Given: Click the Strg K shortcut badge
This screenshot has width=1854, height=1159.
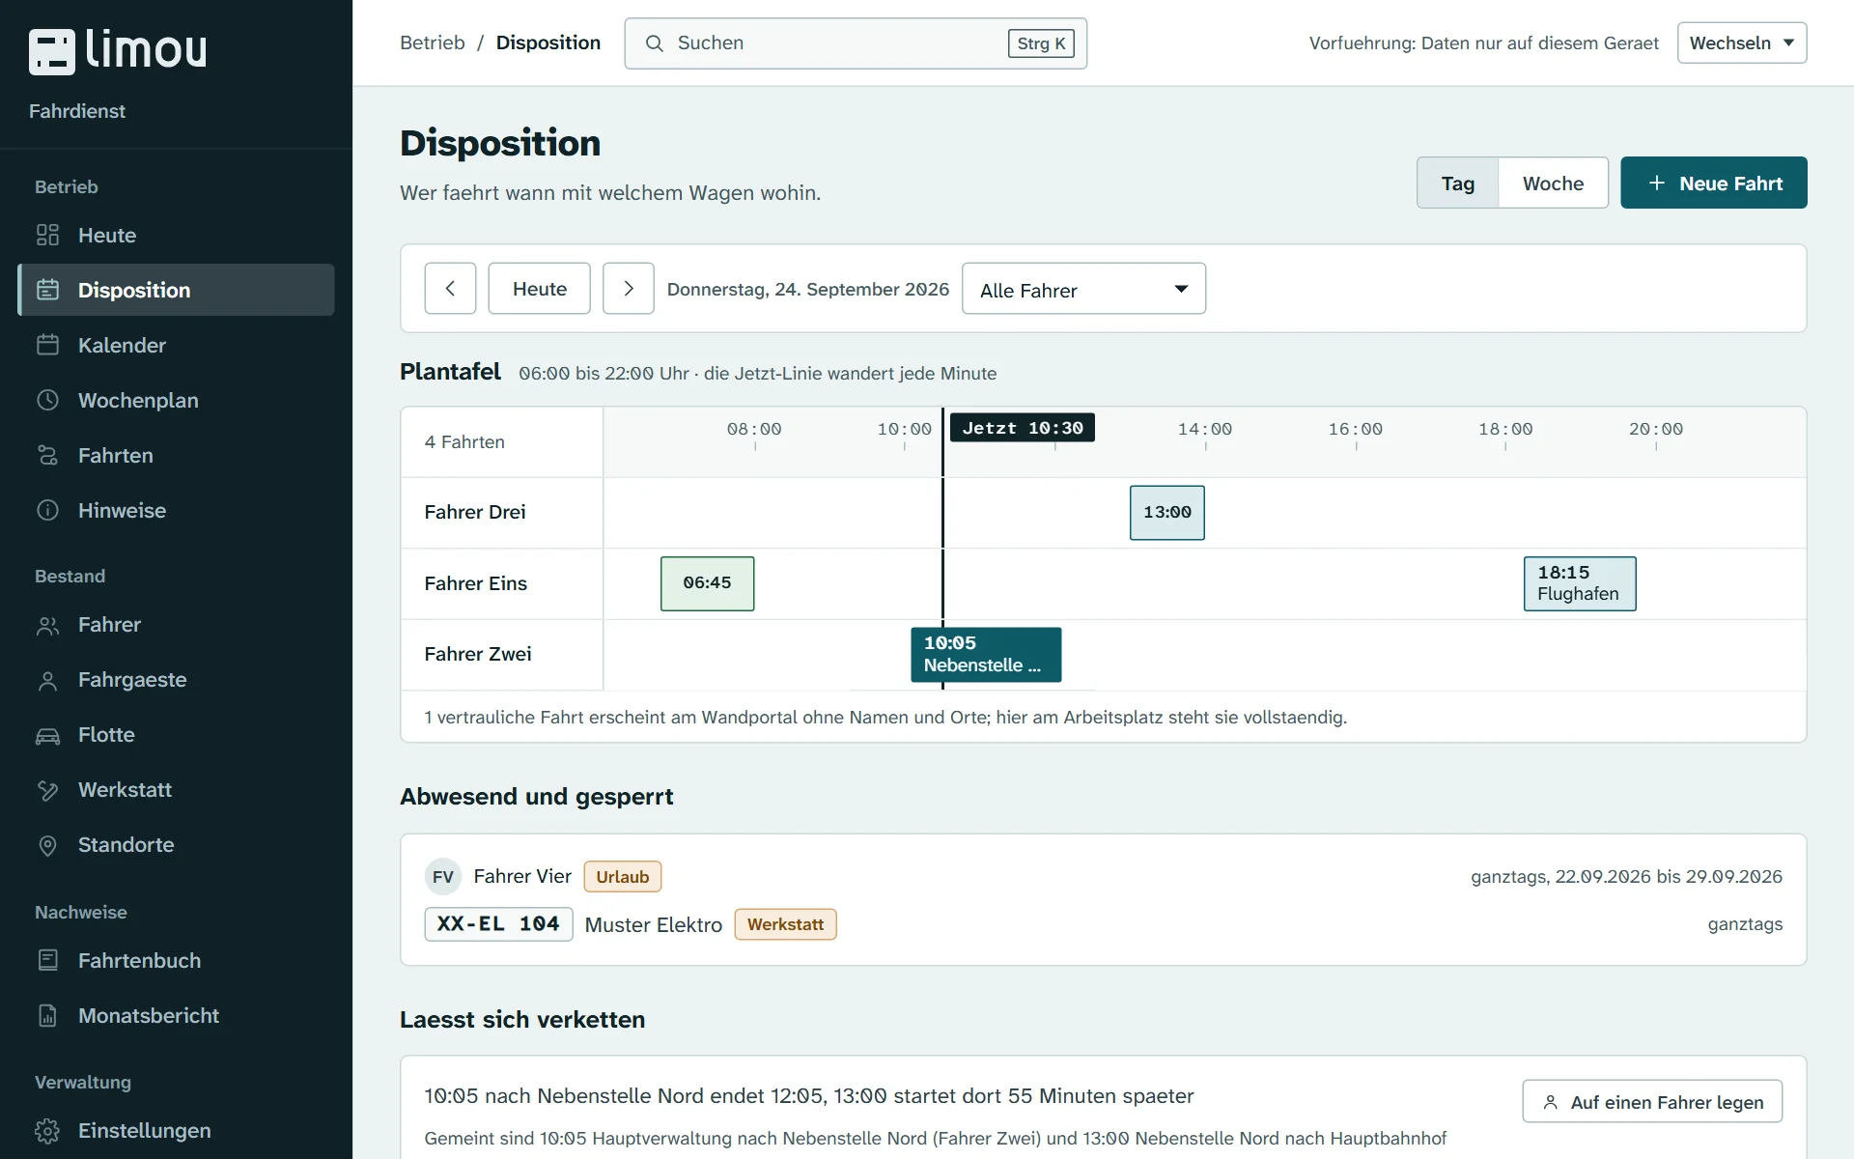Looking at the screenshot, I should point(1041,43).
